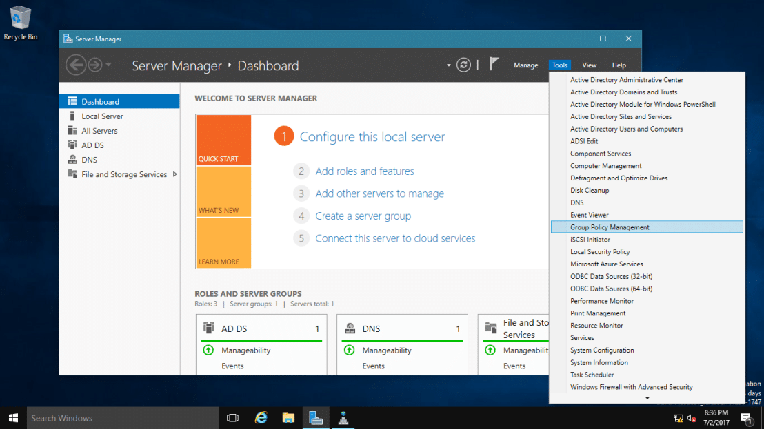
Task: Launch Internet Explorer from taskbar
Action: click(x=261, y=418)
